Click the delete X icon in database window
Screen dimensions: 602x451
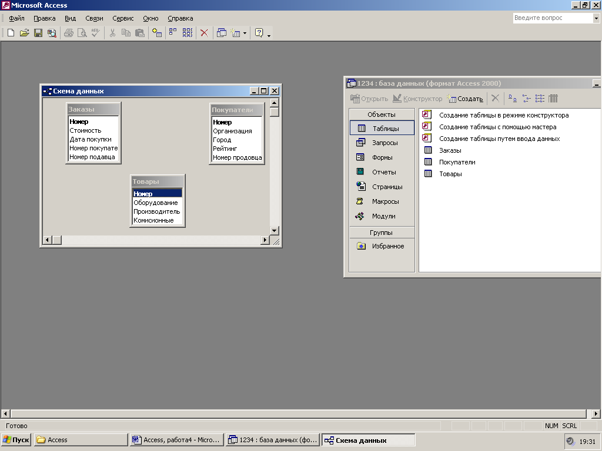click(x=495, y=99)
